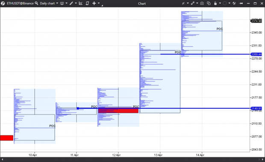Toggle the lock chart icon
This screenshot has height=162, width=265.
(215, 3)
